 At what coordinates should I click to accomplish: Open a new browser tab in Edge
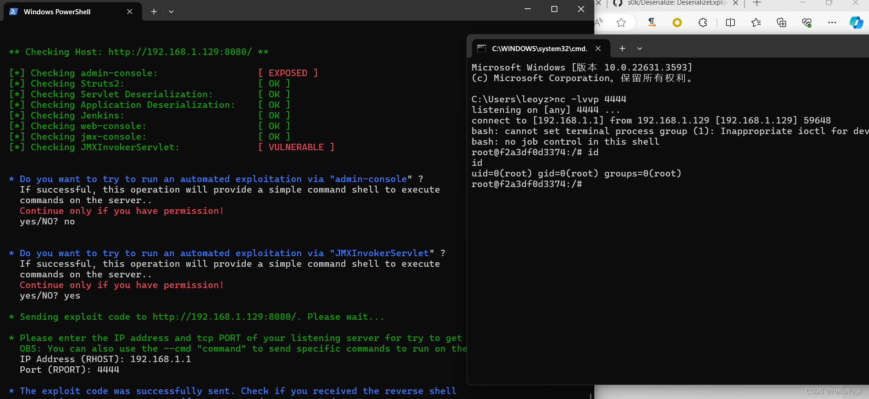coord(757,3)
